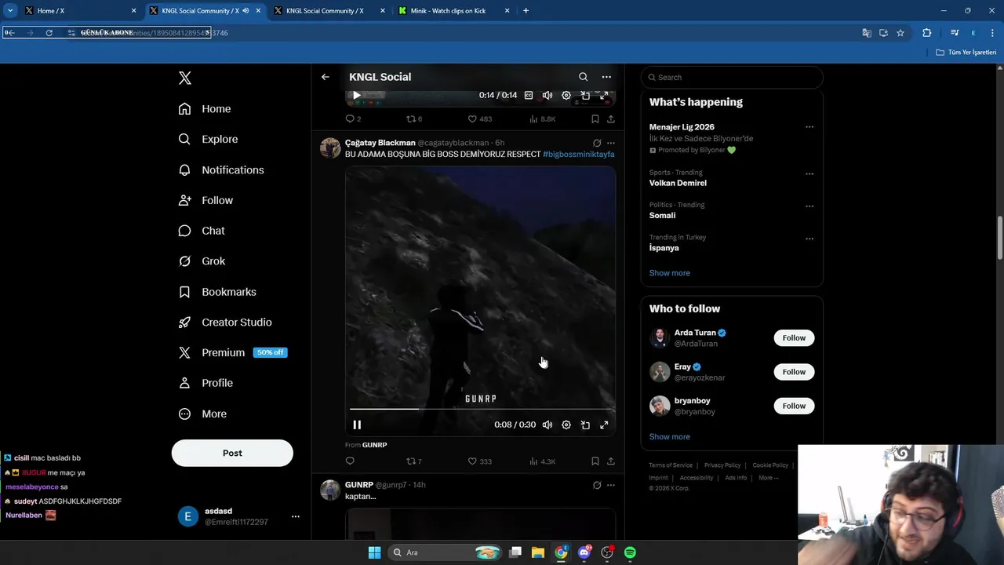Repost the Çağatay Blackman post with 7 reposts
Viewport: 1004px width, 565px height.
point(413,461)
